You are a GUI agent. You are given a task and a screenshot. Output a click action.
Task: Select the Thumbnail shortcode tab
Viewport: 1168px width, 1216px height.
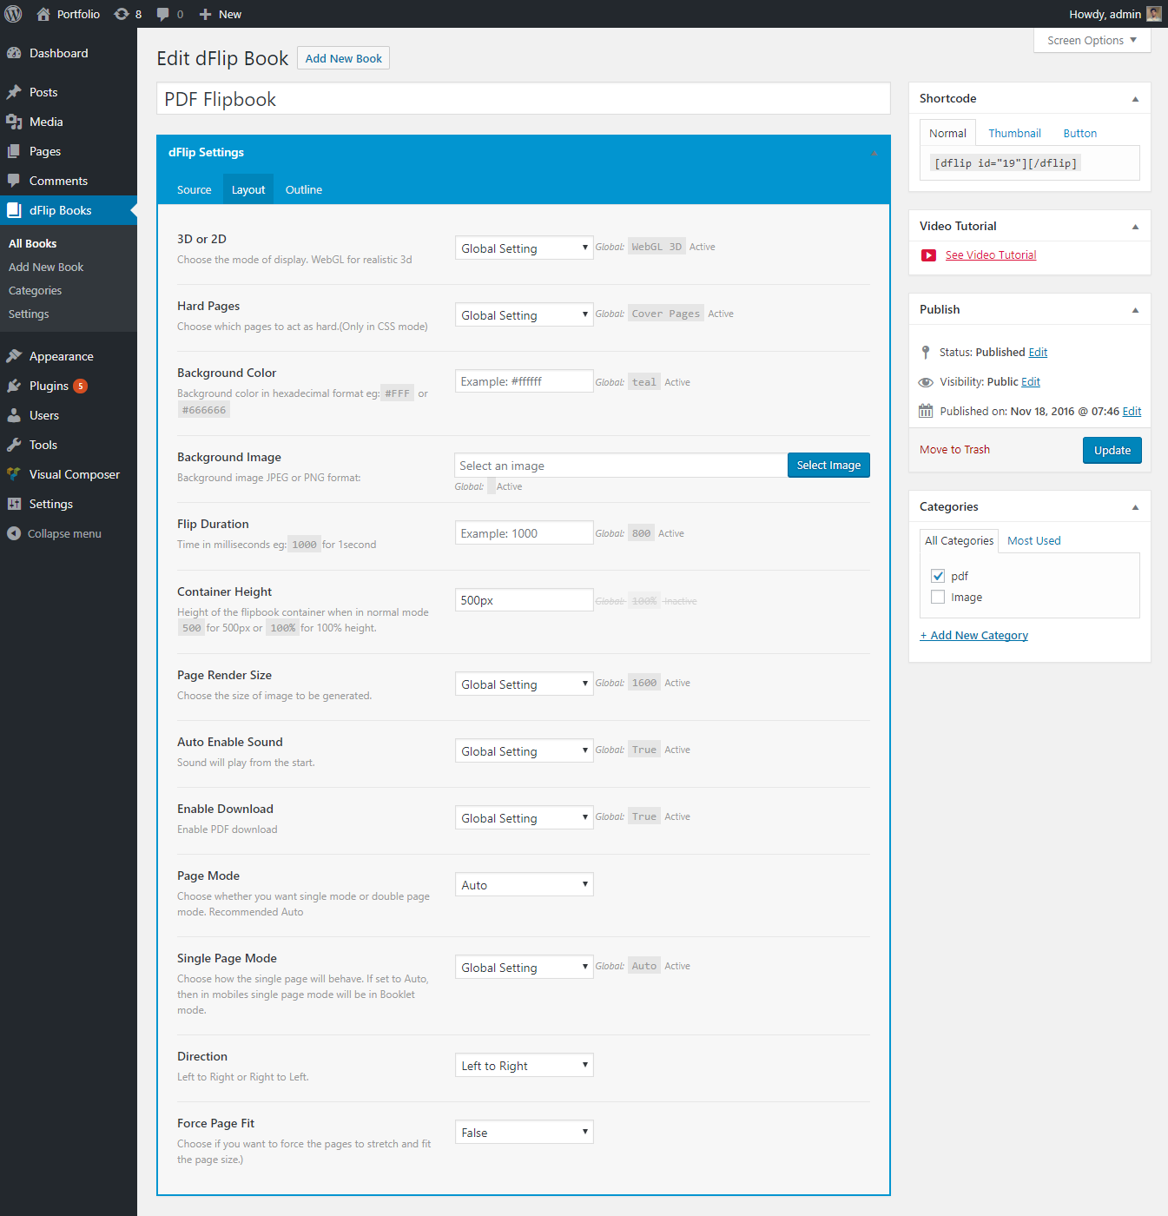click(1014, 133)
